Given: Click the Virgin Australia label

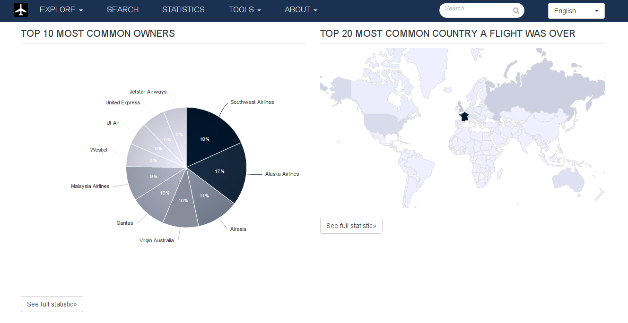Looking at the screenshot, I should tap(157, 240).
